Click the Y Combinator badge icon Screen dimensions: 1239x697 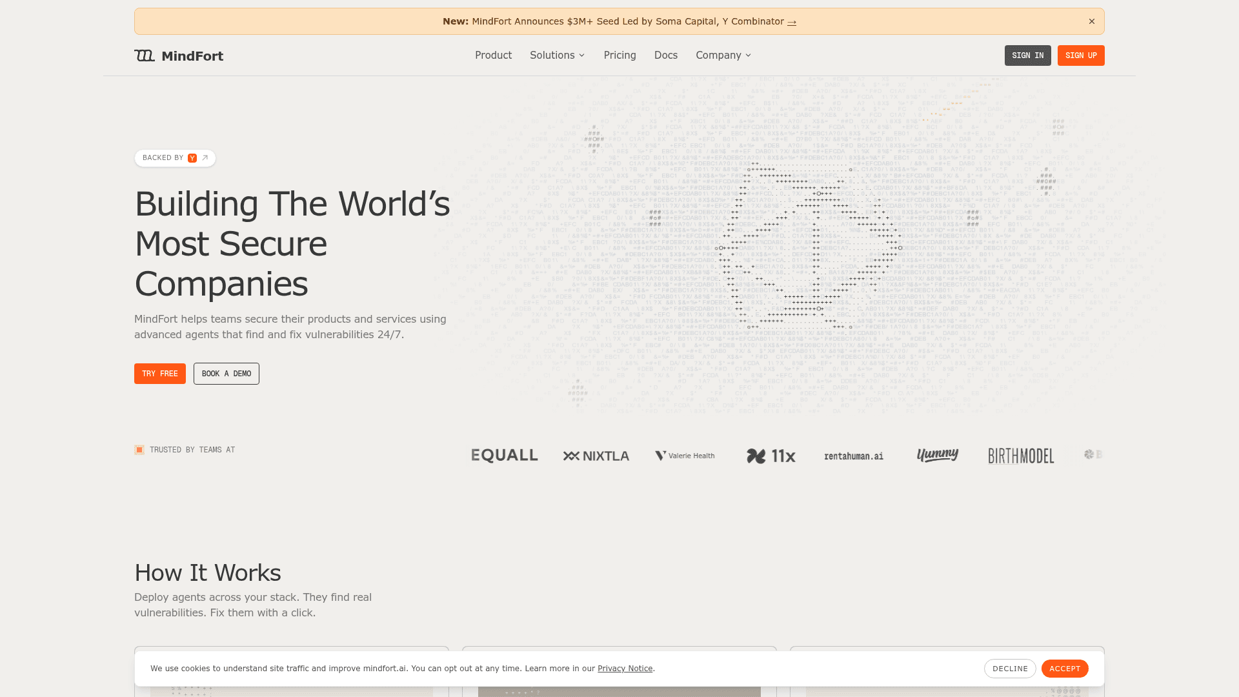coord(192,158)
